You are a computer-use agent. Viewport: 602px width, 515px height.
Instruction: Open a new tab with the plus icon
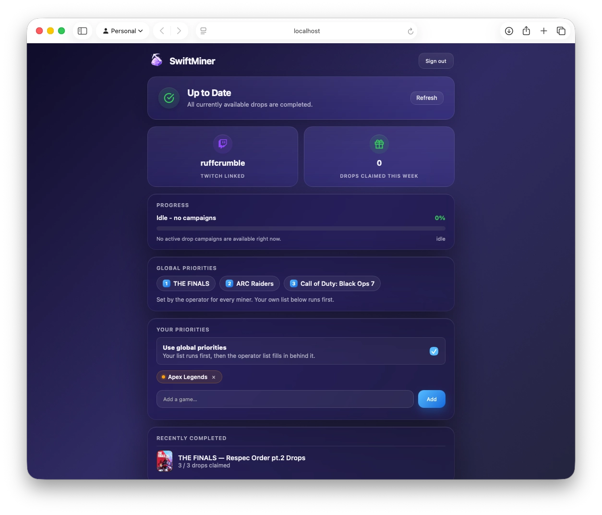click(x=543, y=31)
